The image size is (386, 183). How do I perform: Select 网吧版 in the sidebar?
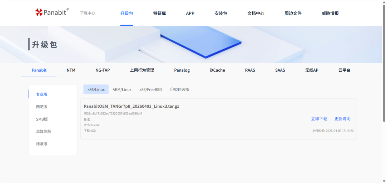[x=41, y=107]
